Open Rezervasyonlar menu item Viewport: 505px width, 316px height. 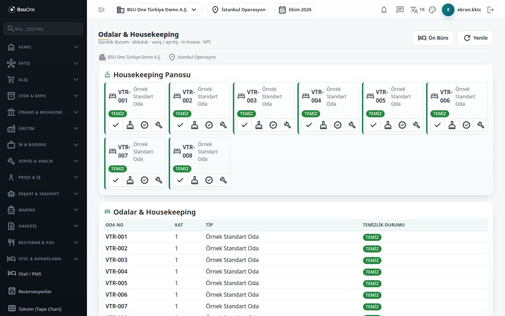43,291
